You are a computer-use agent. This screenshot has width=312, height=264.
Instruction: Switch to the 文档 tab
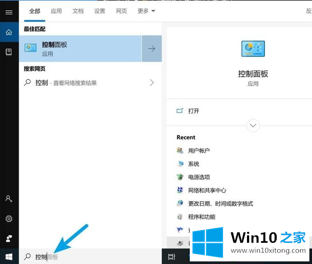(78, 11)
